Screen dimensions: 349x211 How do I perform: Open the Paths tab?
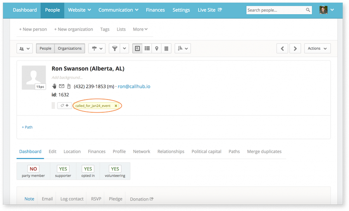pos(234,151)
